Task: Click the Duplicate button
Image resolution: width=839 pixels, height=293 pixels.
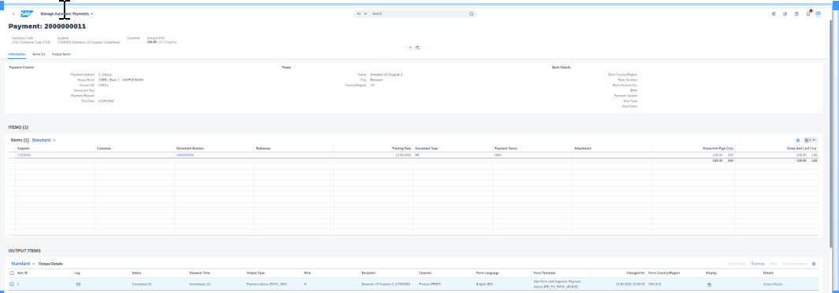Action: (x=758, y=264)
